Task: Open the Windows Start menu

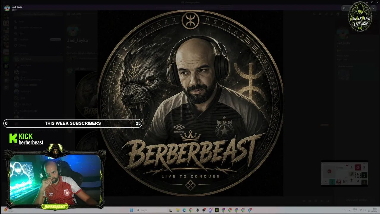Action: click(132, 210)
